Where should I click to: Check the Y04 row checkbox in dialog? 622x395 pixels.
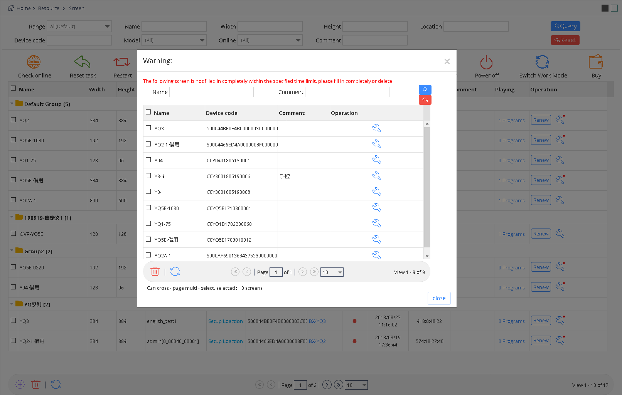click(148, 160)
